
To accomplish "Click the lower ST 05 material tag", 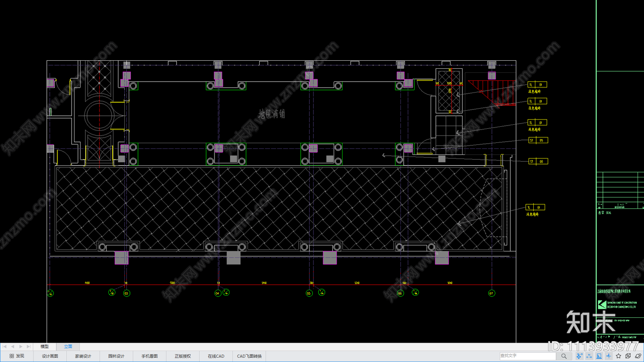I will pos(538,161).
